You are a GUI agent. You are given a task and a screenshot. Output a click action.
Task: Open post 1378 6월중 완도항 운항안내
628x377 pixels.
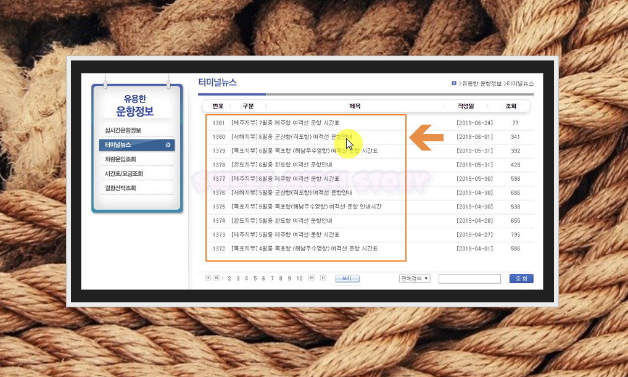[x=281, y=165]
